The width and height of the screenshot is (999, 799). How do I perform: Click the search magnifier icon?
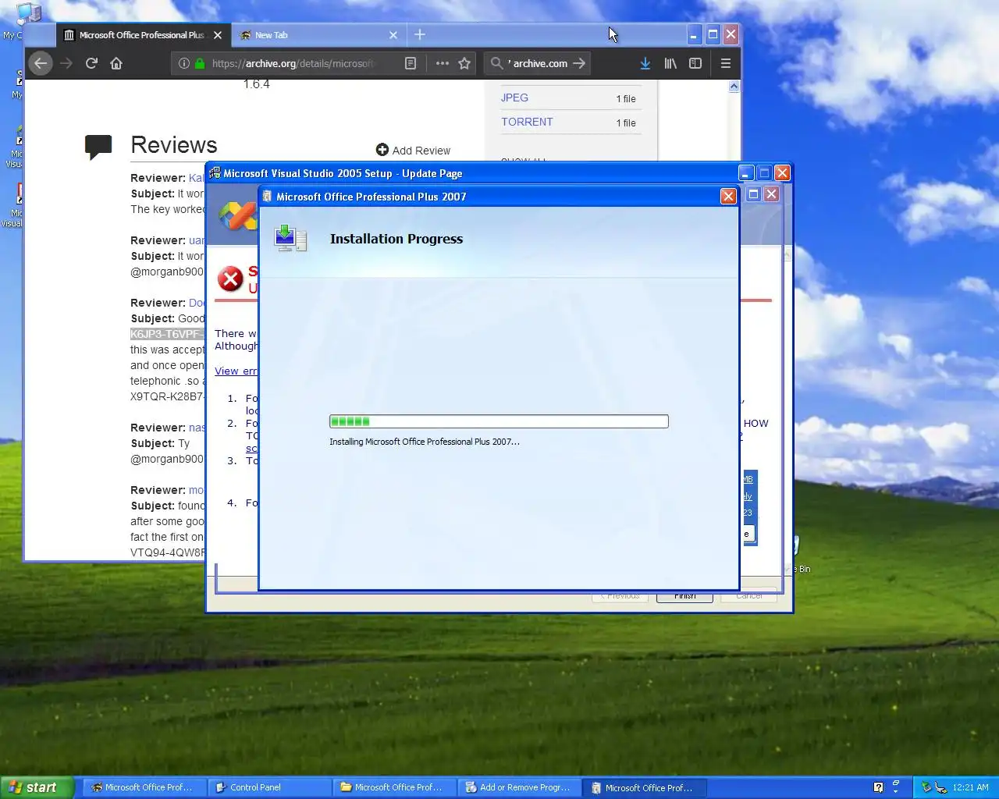coord(496,63)
